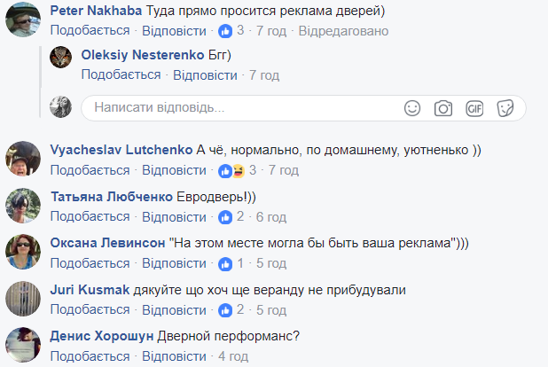
Task: Reply to Oleksiy Nesterenko's comment
Action: pos(204,74)
